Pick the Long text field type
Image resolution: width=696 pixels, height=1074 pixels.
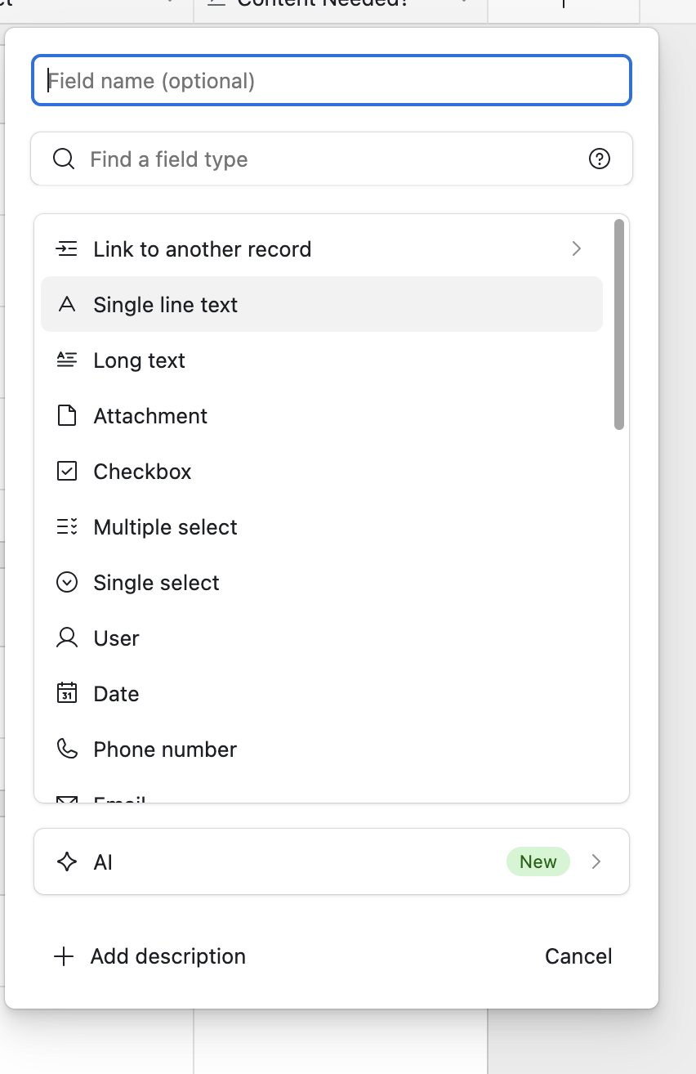coord(139,360)
